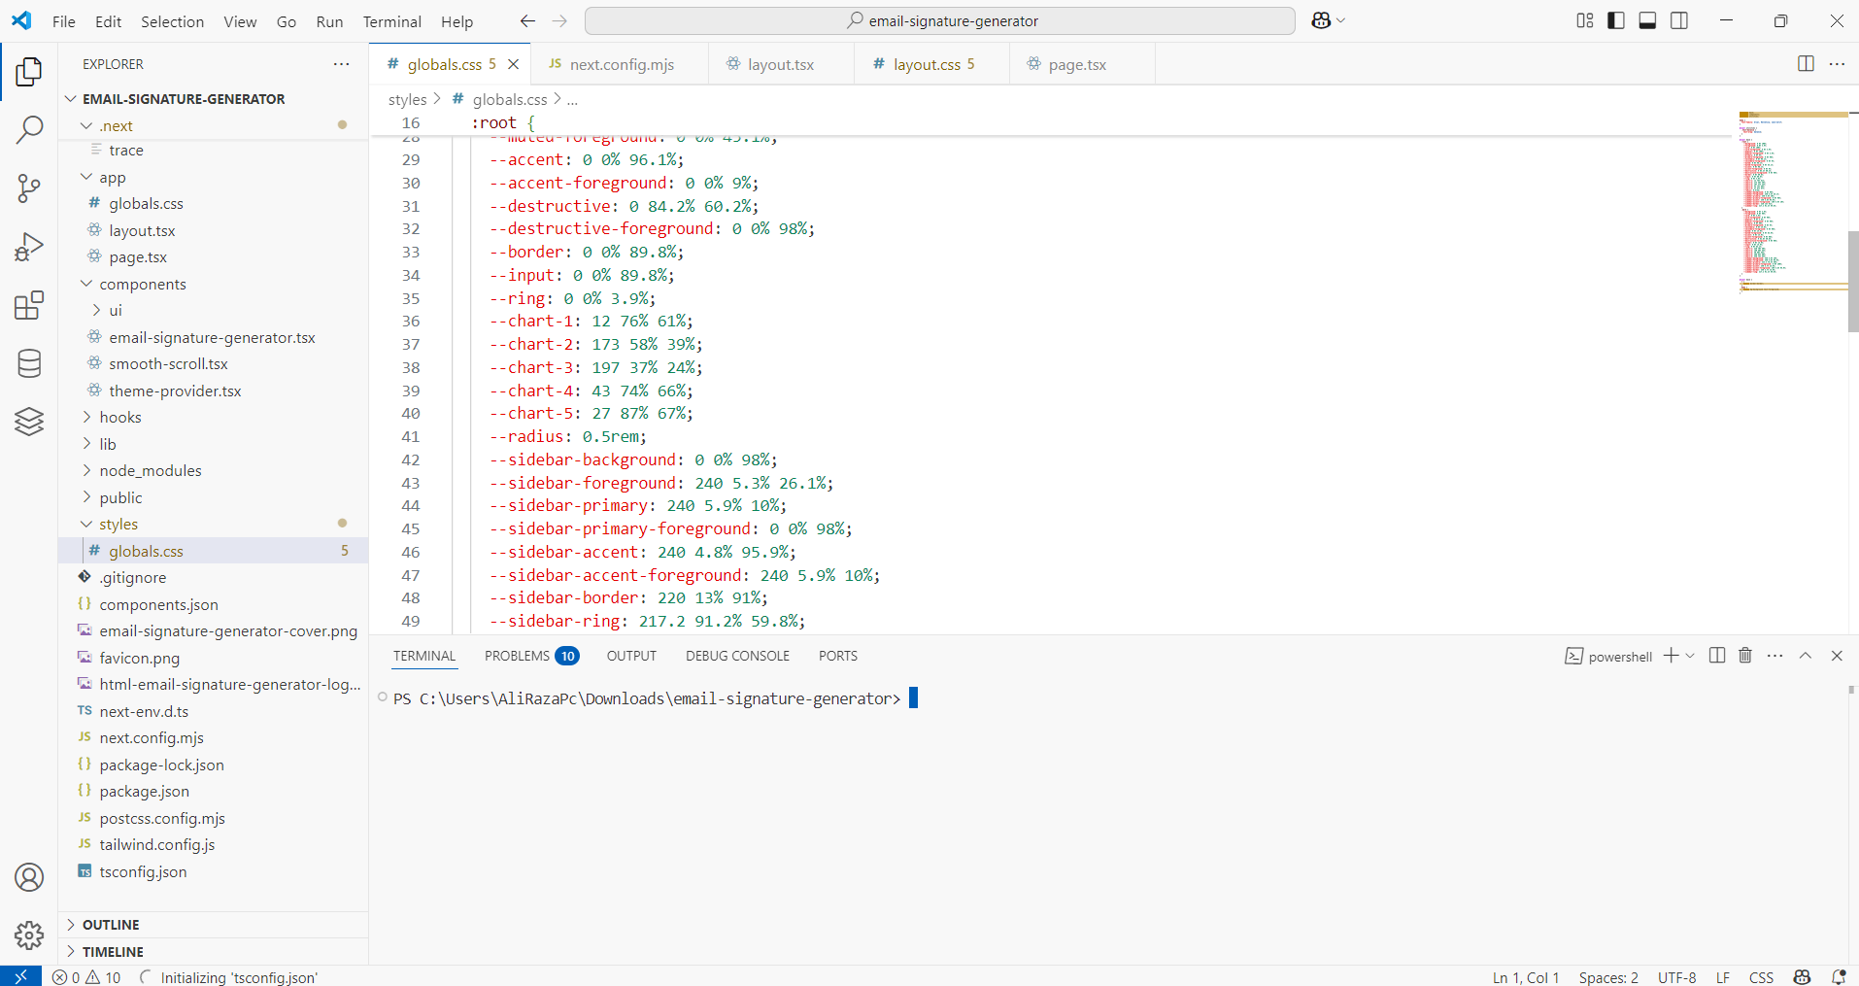
Task: Go back with the navigation arrow
Action: click(x=527, y=20)
